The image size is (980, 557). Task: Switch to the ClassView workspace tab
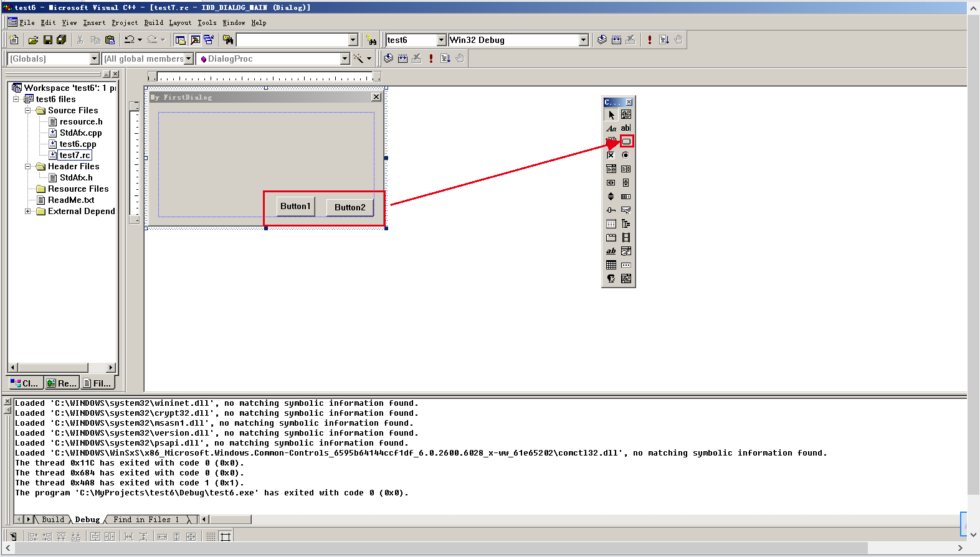[25, 383]
